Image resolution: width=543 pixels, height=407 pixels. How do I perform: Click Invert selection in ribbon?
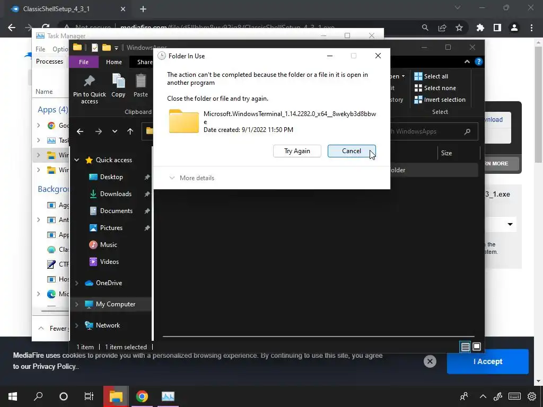[x=440, y=100]
